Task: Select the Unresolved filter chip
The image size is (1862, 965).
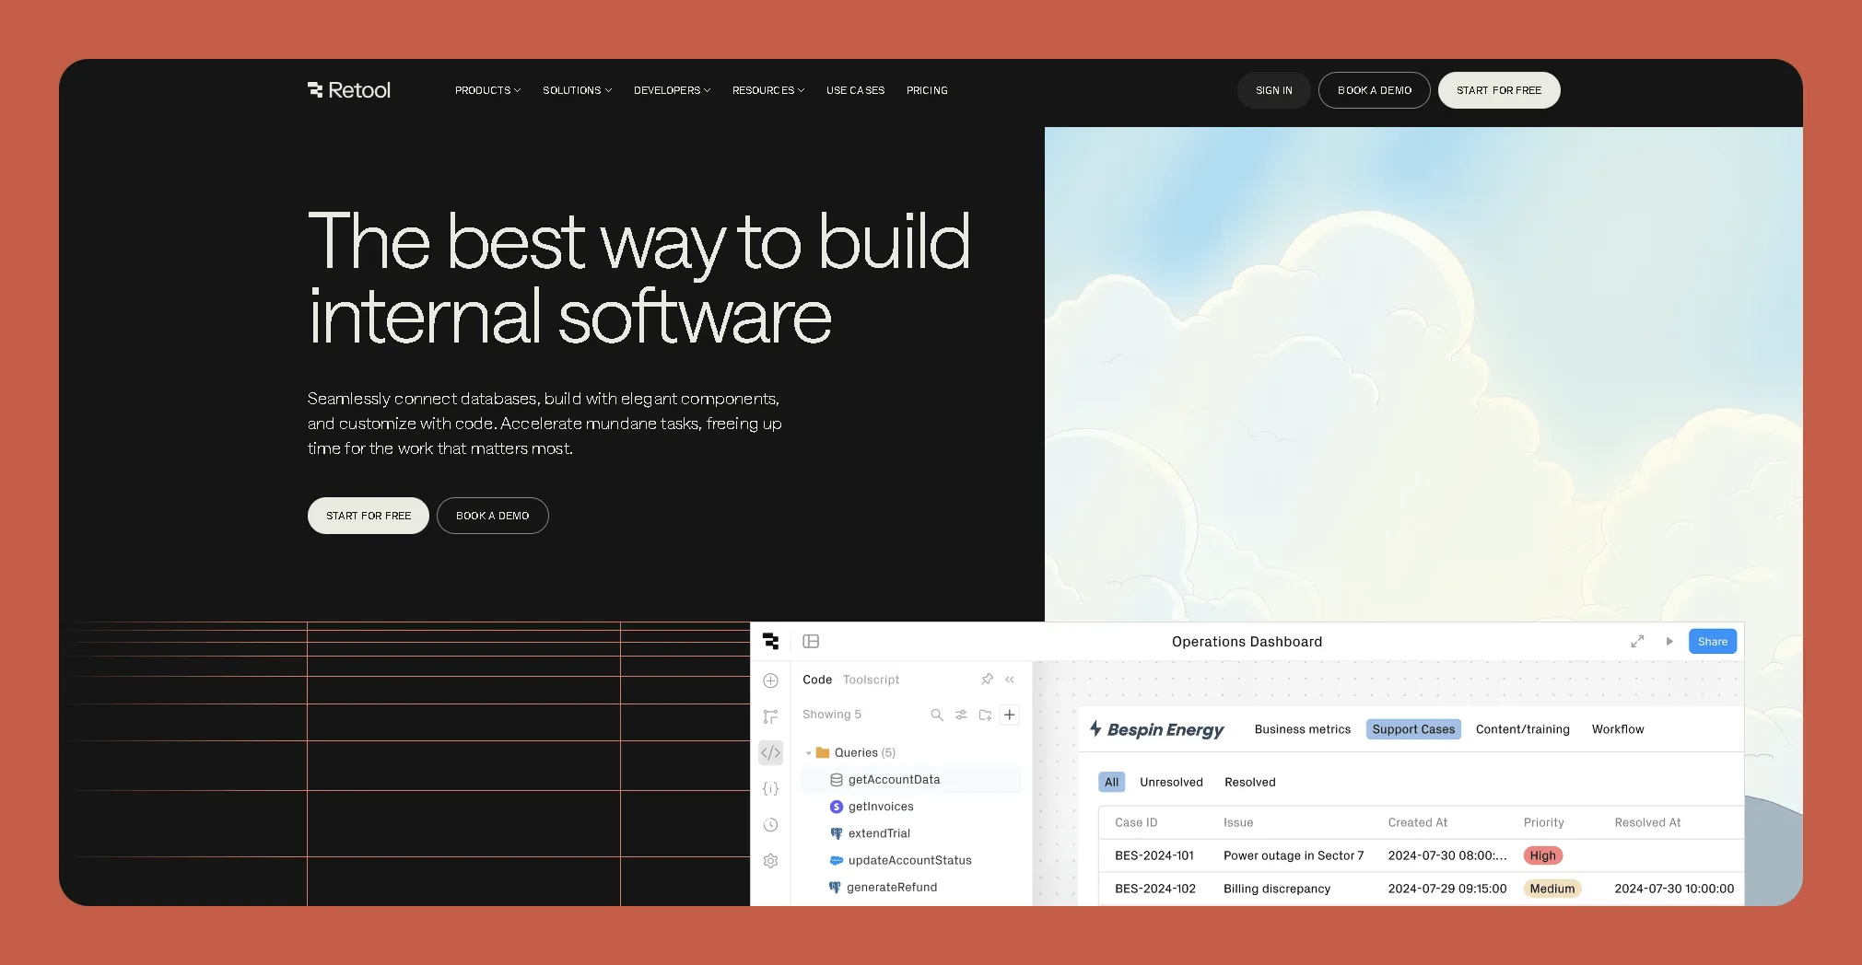Action: (x=1170, y=782)
